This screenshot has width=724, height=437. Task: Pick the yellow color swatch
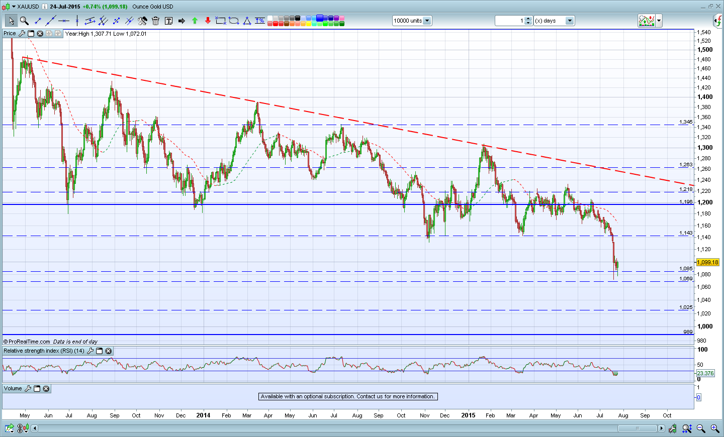click(x=309, y=24)
